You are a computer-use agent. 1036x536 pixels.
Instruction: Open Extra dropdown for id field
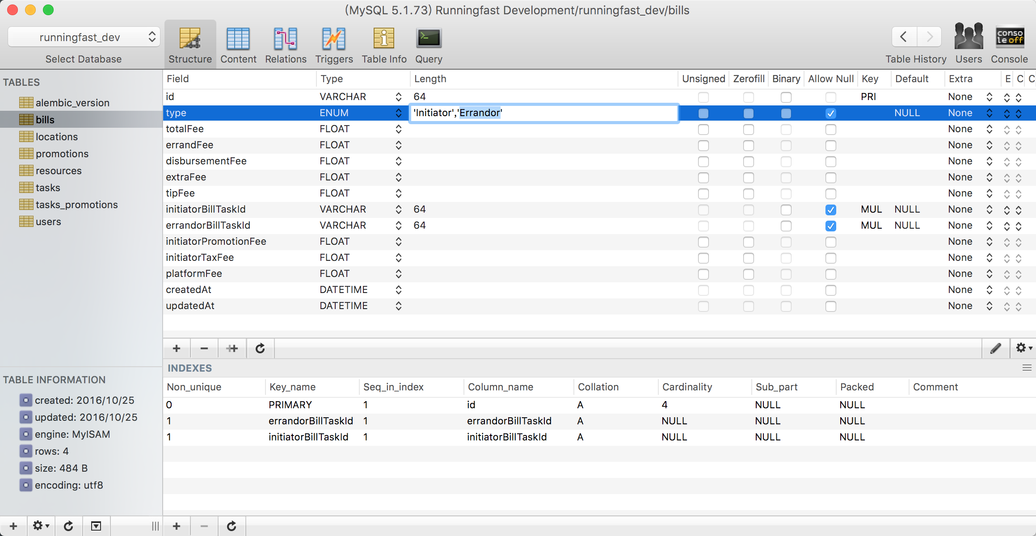click(989, 97)
